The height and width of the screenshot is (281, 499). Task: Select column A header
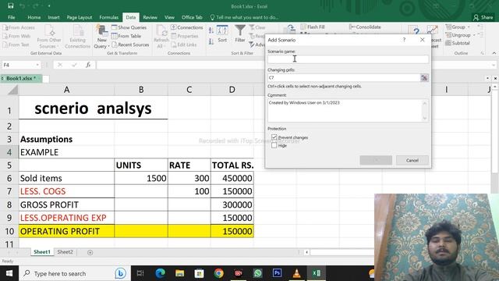click(x=66, y=90)
